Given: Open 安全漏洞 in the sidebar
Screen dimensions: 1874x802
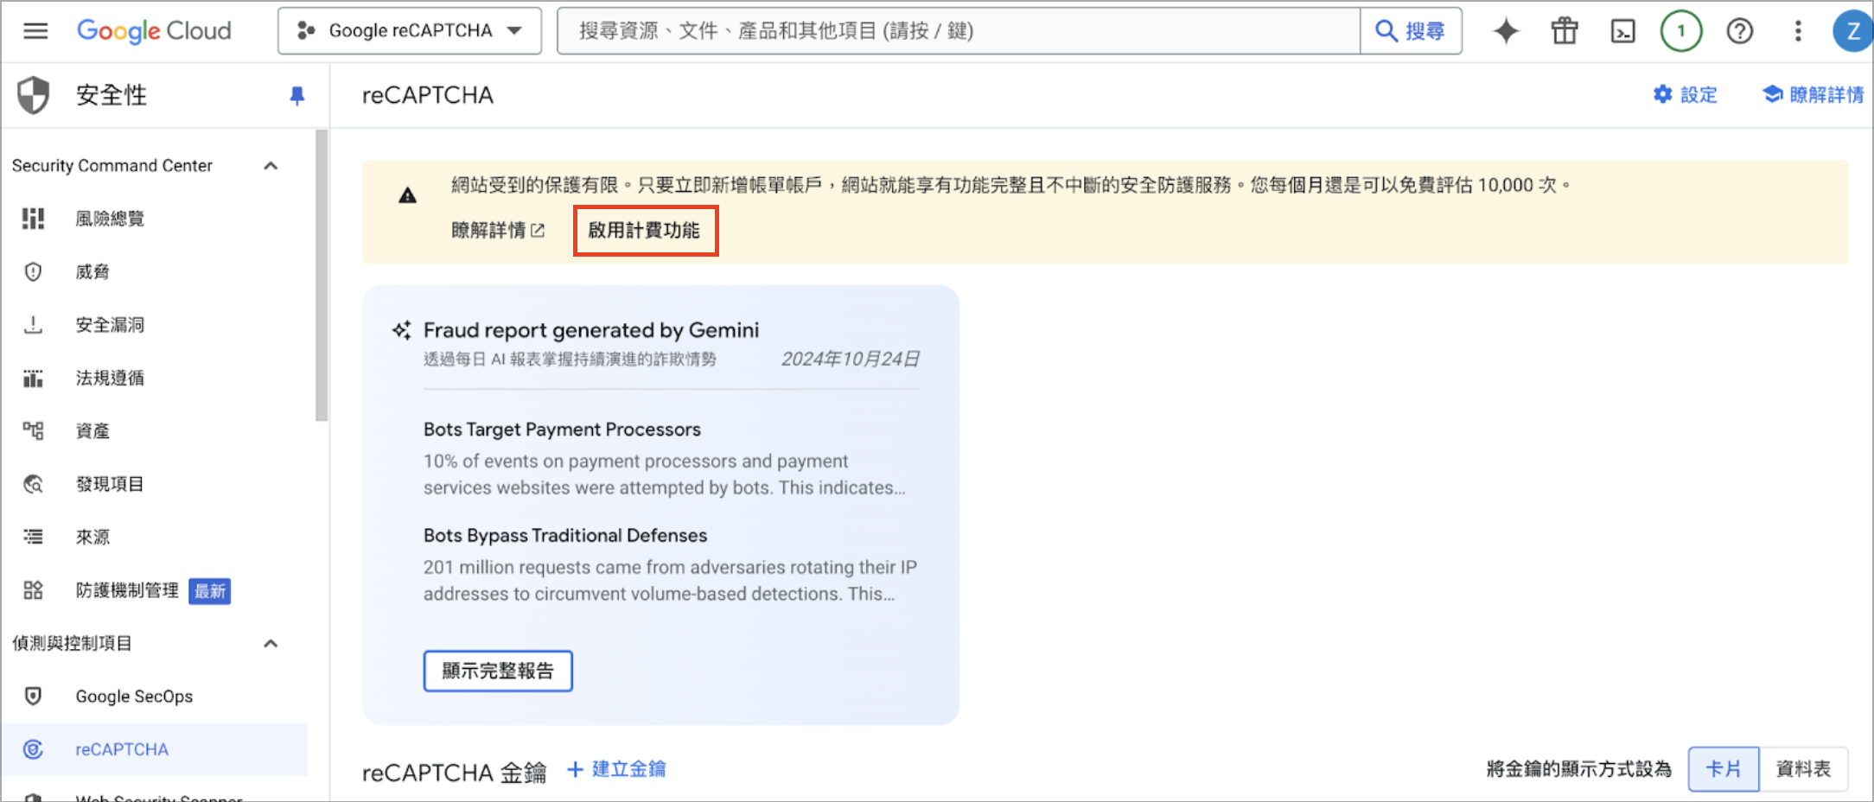Looking at the screenshot, I should (x=110, y=325).
